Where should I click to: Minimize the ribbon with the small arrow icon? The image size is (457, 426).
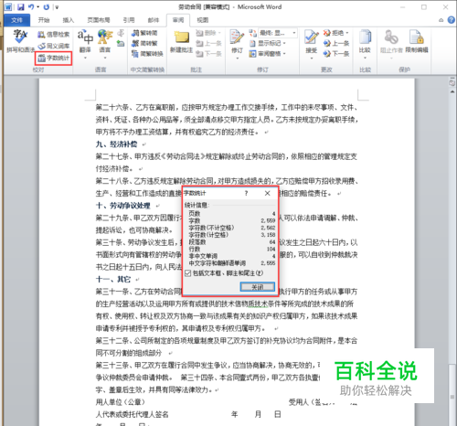441,20
